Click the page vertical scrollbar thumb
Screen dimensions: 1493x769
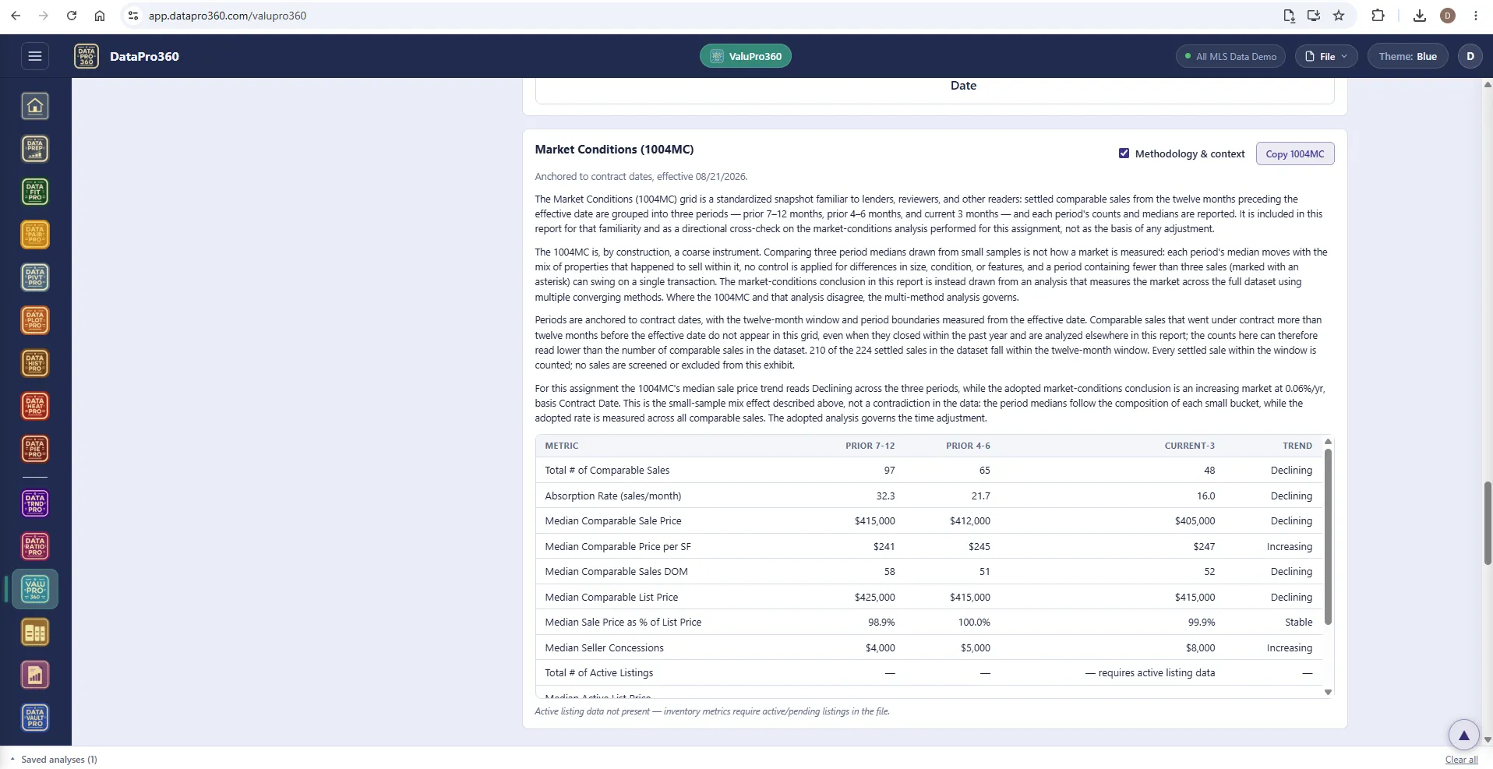pyautogui.click(x=1487, y=523)
